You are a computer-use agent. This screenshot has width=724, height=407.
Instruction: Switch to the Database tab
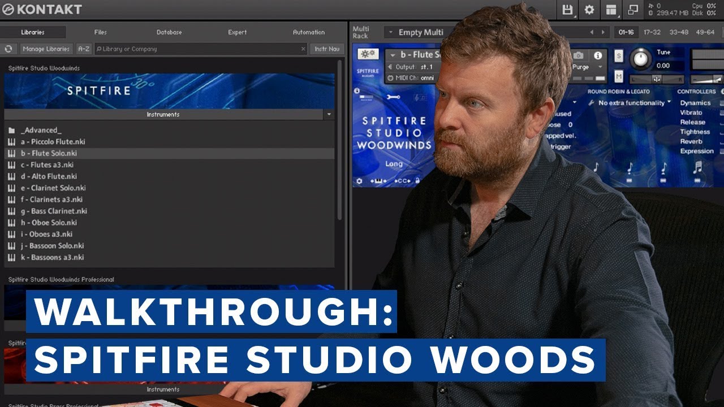click(169, 32)
